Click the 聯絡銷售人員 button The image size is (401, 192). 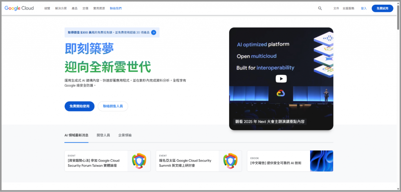[x=113, y=106]
